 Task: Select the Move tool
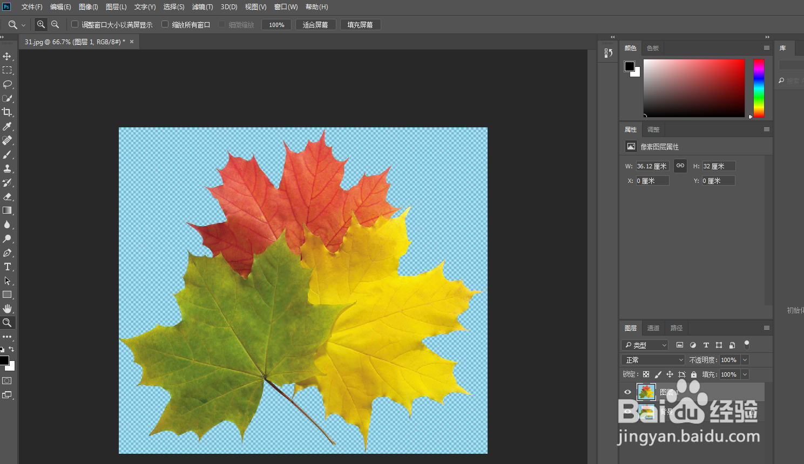click(x=7, y=56)
